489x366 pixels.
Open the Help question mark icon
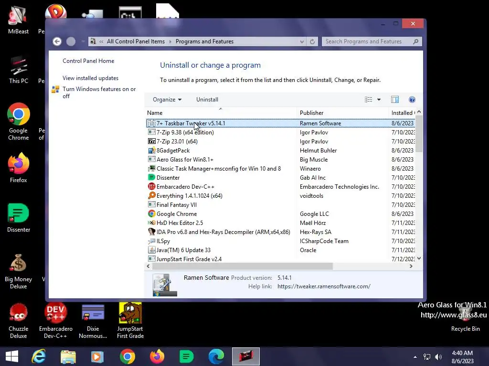point(412,100)
